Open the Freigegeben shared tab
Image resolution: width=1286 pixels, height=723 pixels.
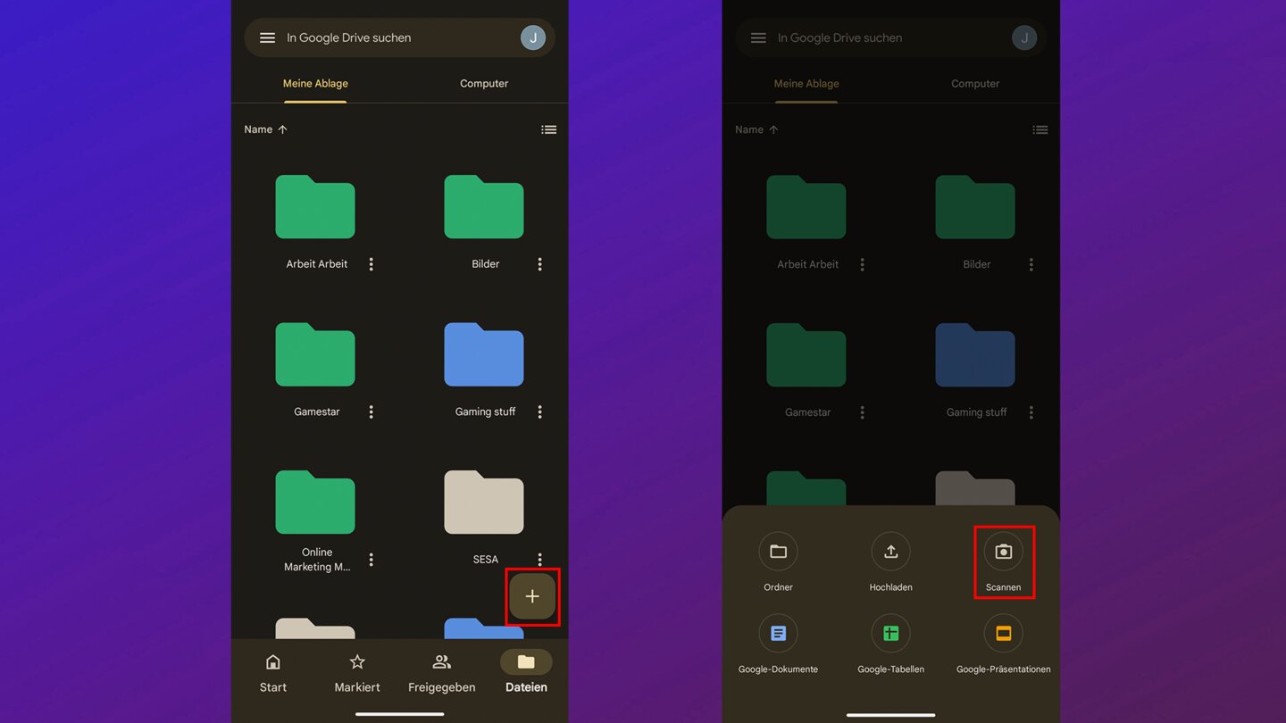[441, 672]
